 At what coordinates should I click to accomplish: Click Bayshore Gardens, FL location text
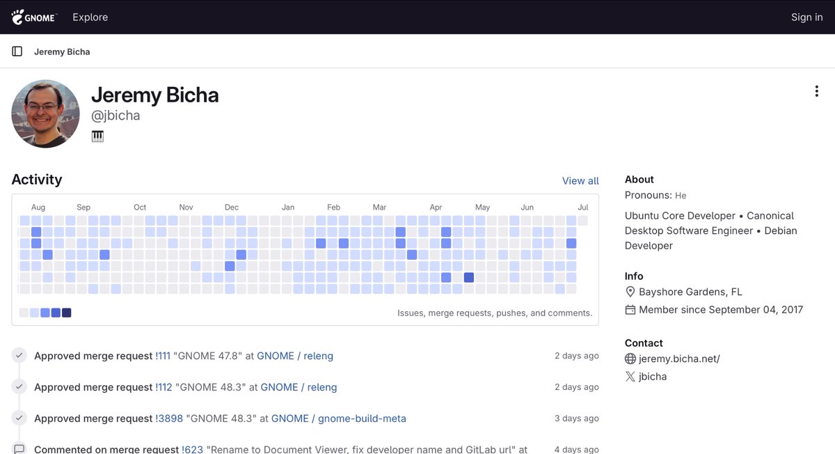coord(690,292)
